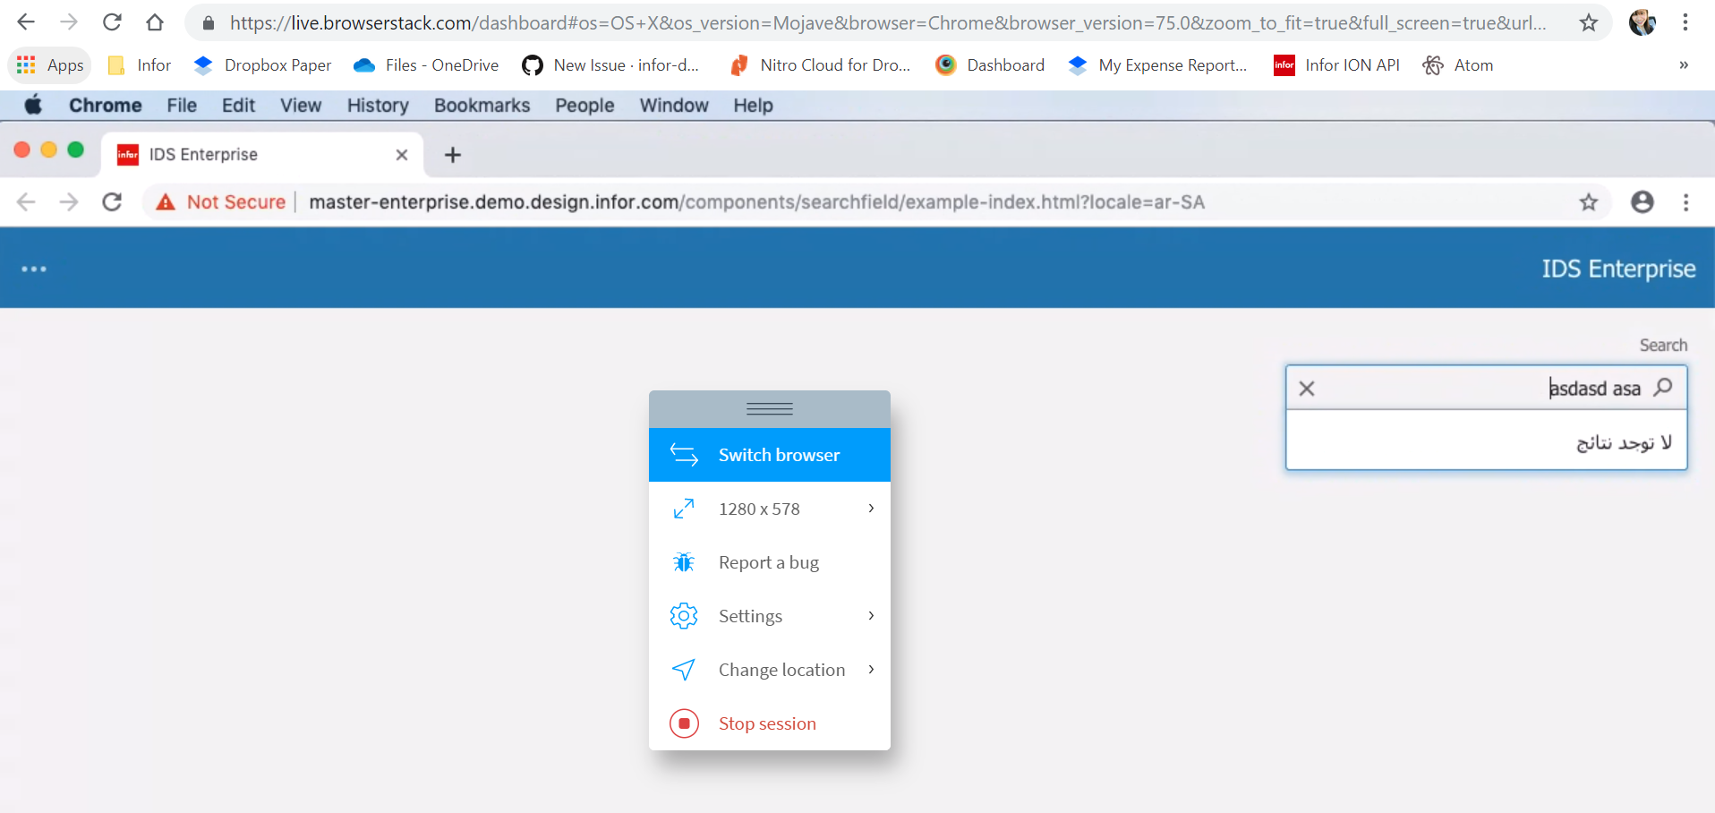Open the Window menu
The width and height of the screenshot is (1715, 813).
pyautogui.click(x=674, y=106)
